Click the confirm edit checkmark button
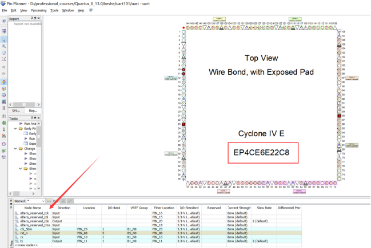This screenshot has height=248, width=371. (x=70, y=201)
